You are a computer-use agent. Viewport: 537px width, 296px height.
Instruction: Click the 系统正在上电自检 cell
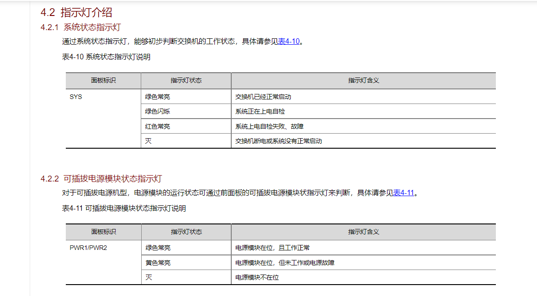(x=364, y=111)
